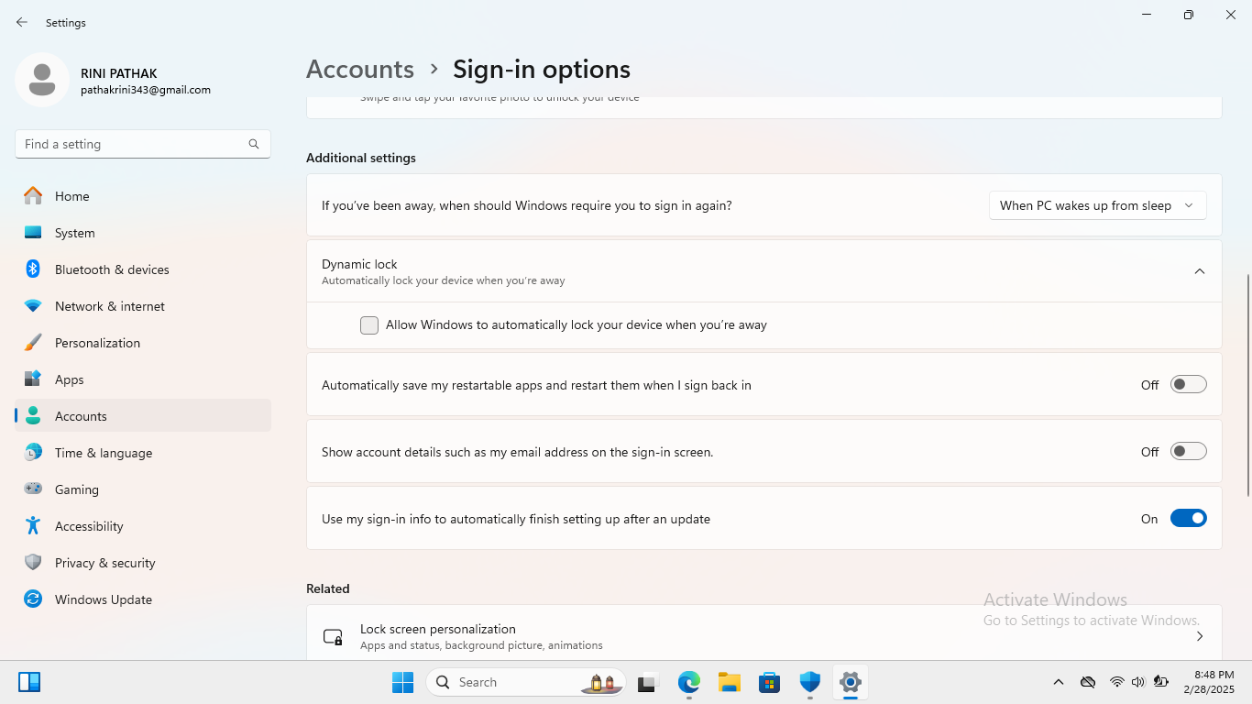Image resolution: width=1252 pixels, height=704 pixels.
Task: Open File Explorer from the taskbar
Action: pyautogui.click(x=730, y=682)
